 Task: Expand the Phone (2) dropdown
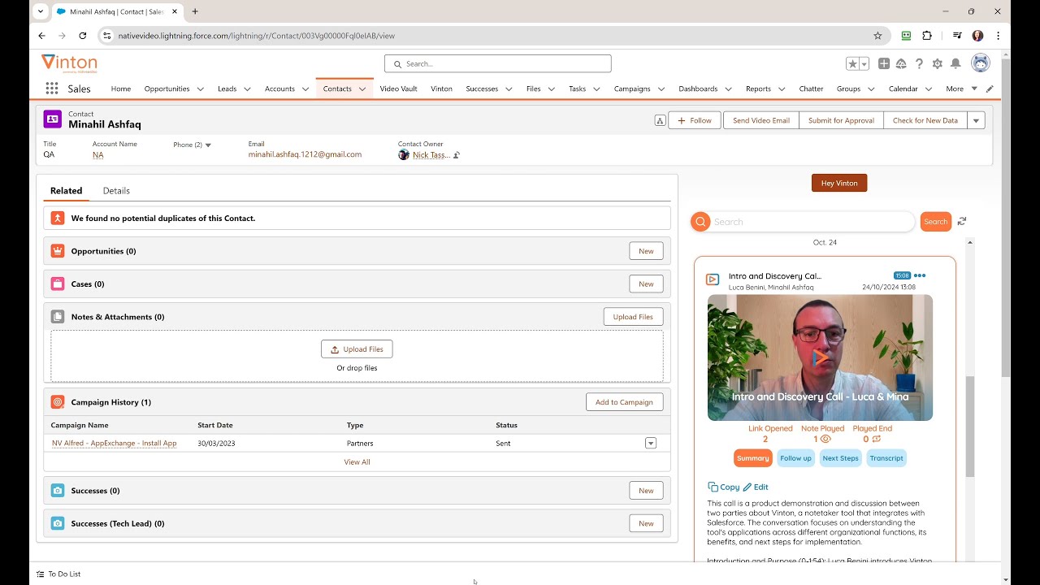208,145
